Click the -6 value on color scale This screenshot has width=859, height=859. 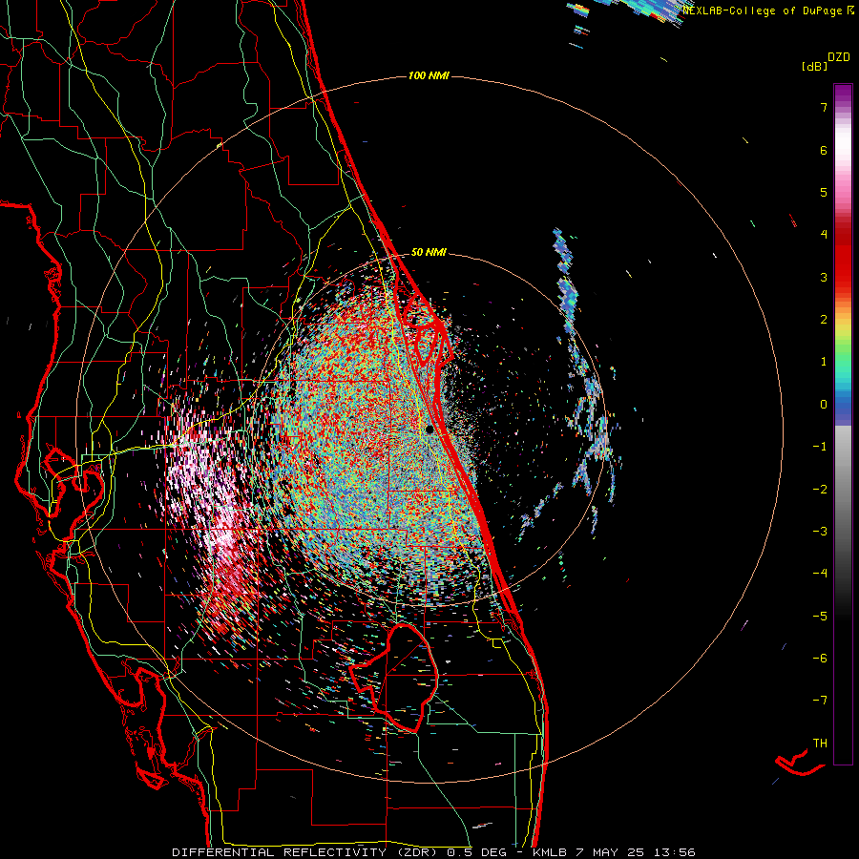pyautogui.click(x=820, y=659)
